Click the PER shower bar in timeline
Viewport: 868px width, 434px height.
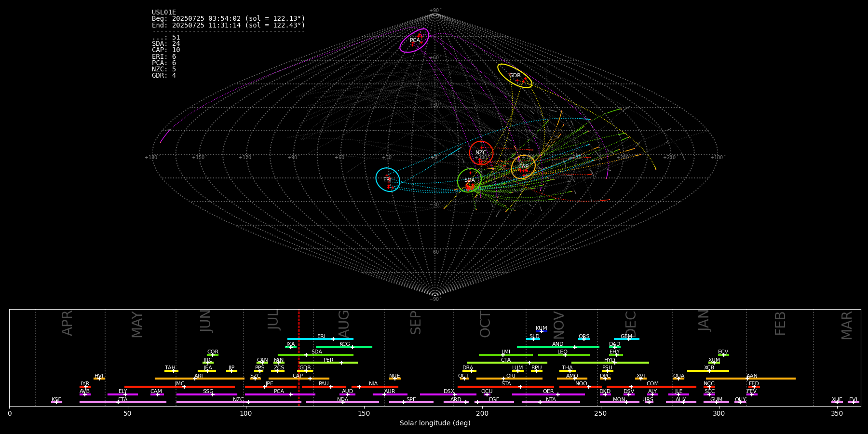coord(328,363)
